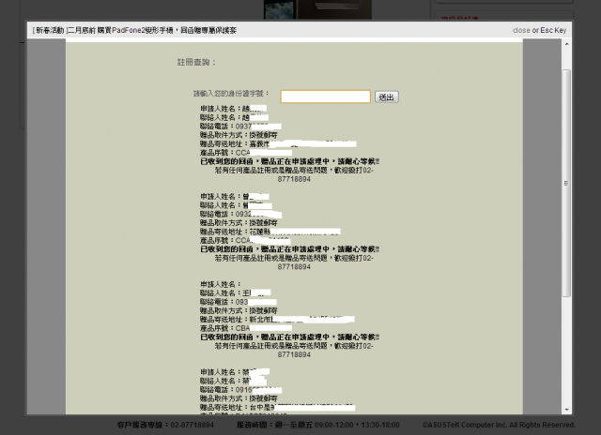Click the third record's serial number line starting CBA
Image resolution: width=601 pixels, height=435 pixels.
click(x=245, y=328)
